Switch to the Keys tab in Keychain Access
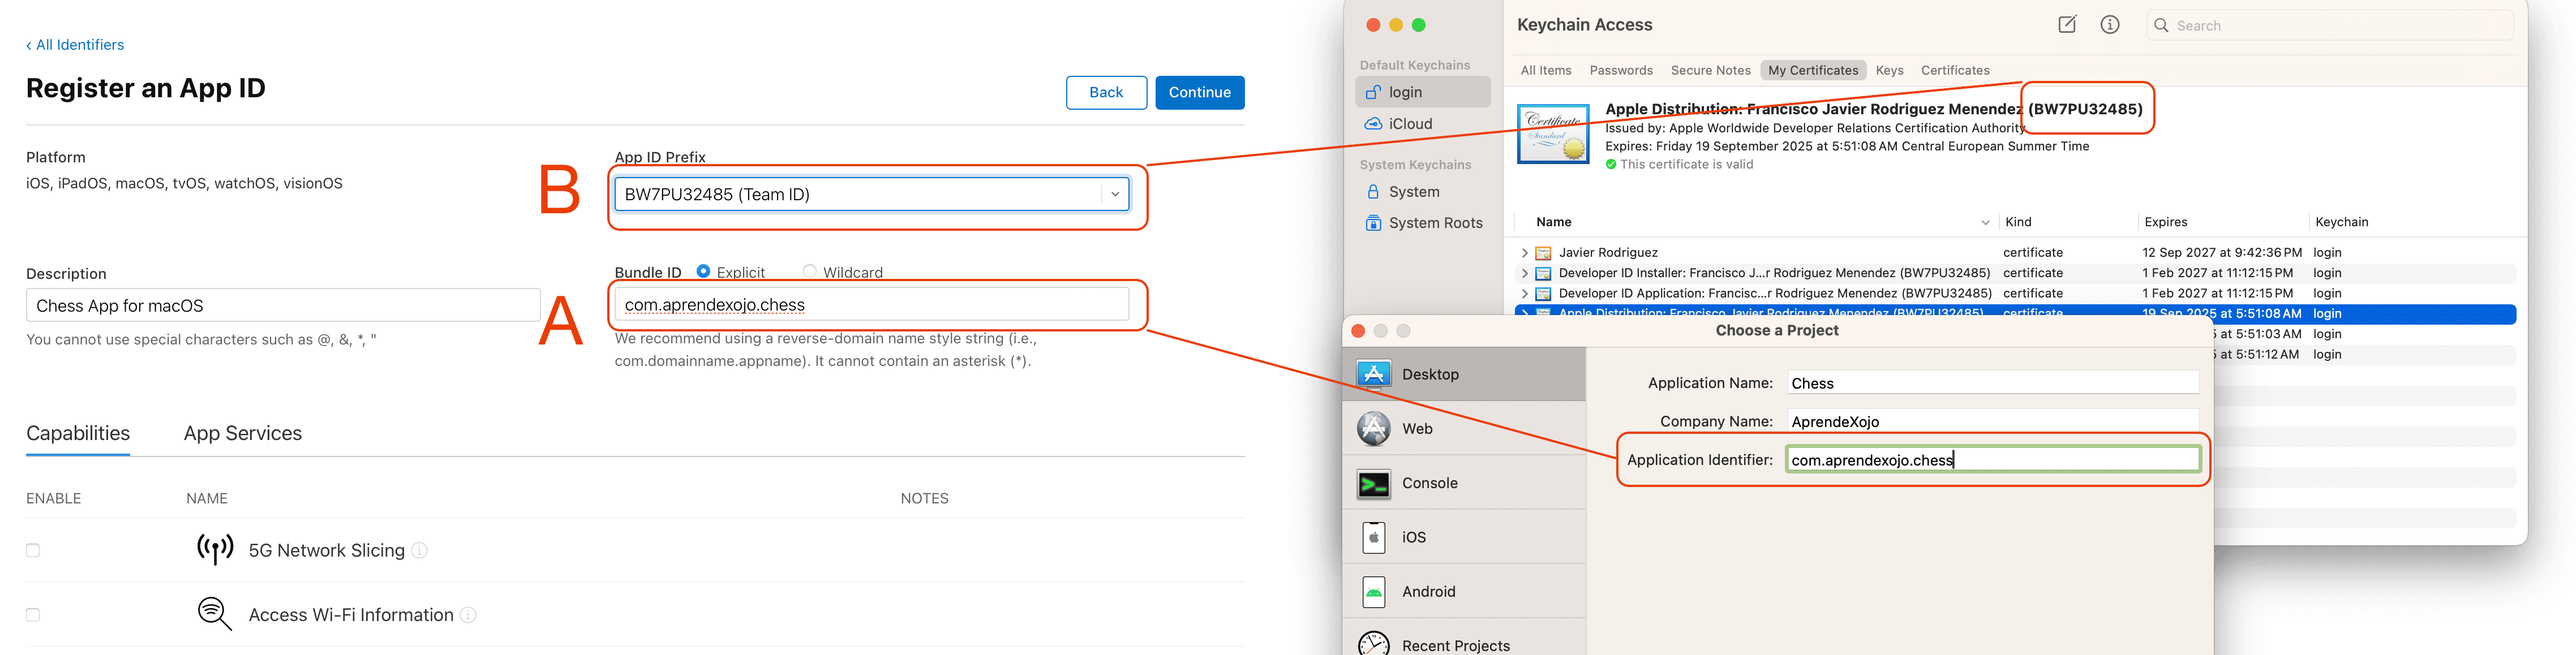This screenshot has width=2576, height=655. click(x=1889, y=71)
